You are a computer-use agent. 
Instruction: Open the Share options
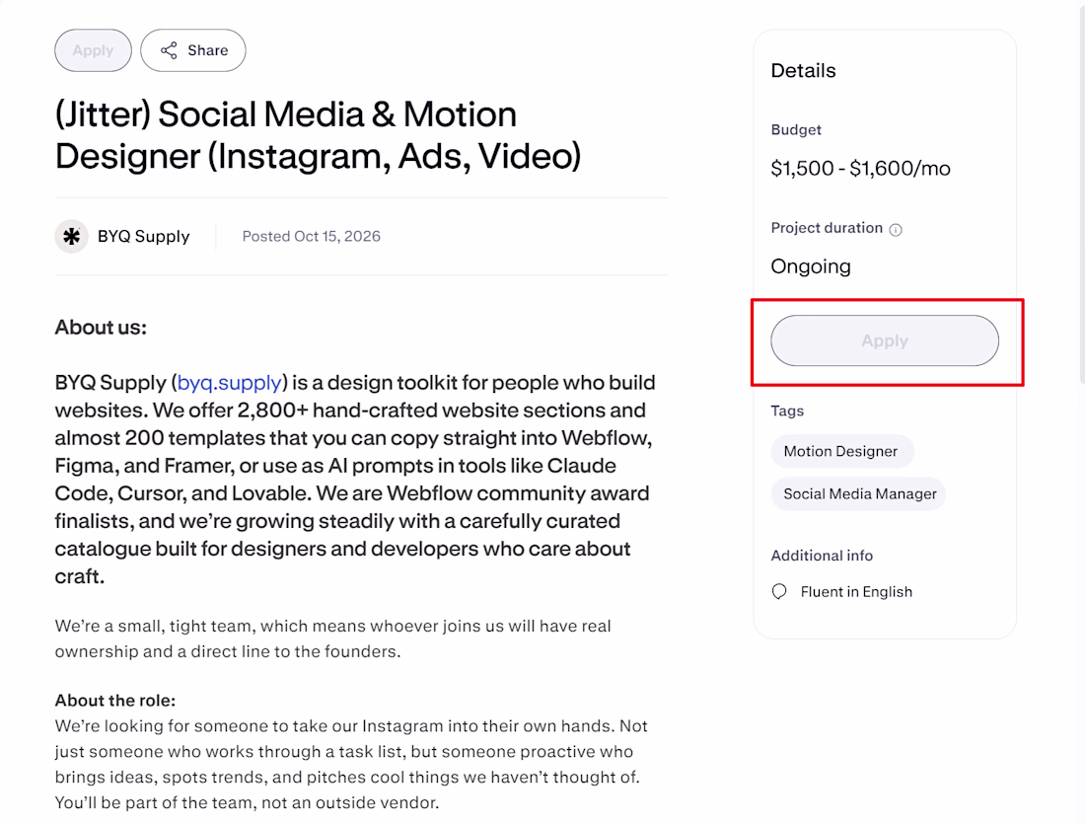(x=193, y=50)
